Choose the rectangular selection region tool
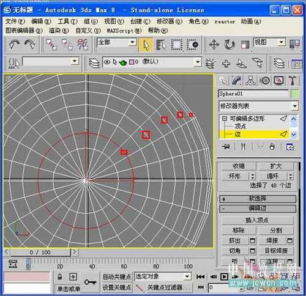 pos(177,45)
